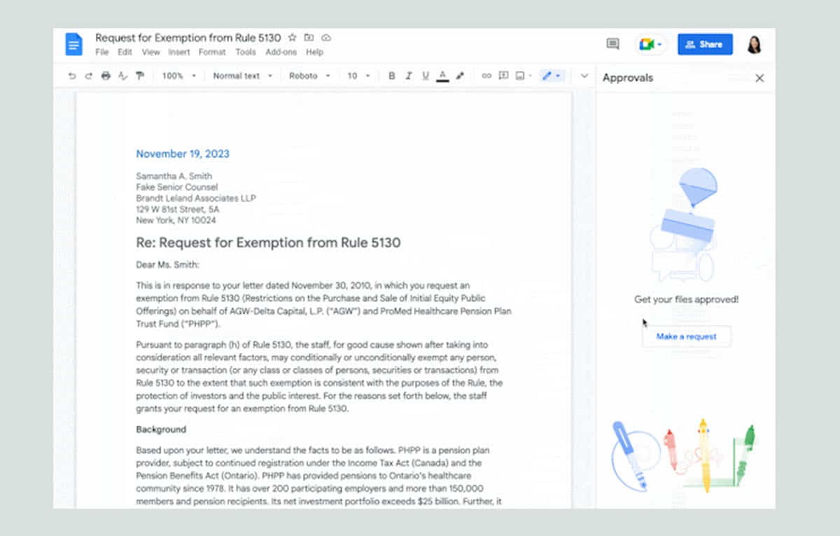This screenshot has width=840, height=536.
Task: Click the Approvals panel title
Action: pyautogui.click(x=628, y=78)
